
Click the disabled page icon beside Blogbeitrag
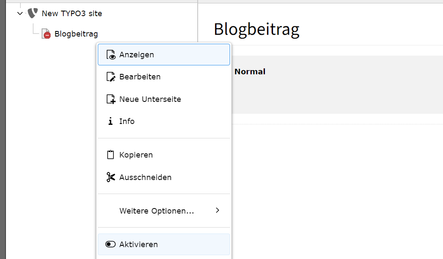click(46, 34)
